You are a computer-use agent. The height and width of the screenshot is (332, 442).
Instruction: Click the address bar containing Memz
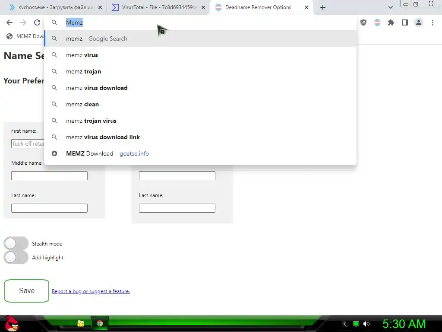click(x=200, y=22)
